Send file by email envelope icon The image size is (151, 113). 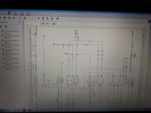point(9,18)
